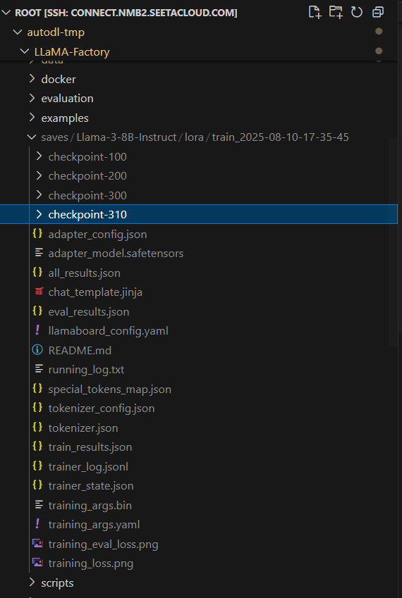402x598 pixels.
Task: Expand checkpoint-200 folder chevron
Action: coord(39,176)
